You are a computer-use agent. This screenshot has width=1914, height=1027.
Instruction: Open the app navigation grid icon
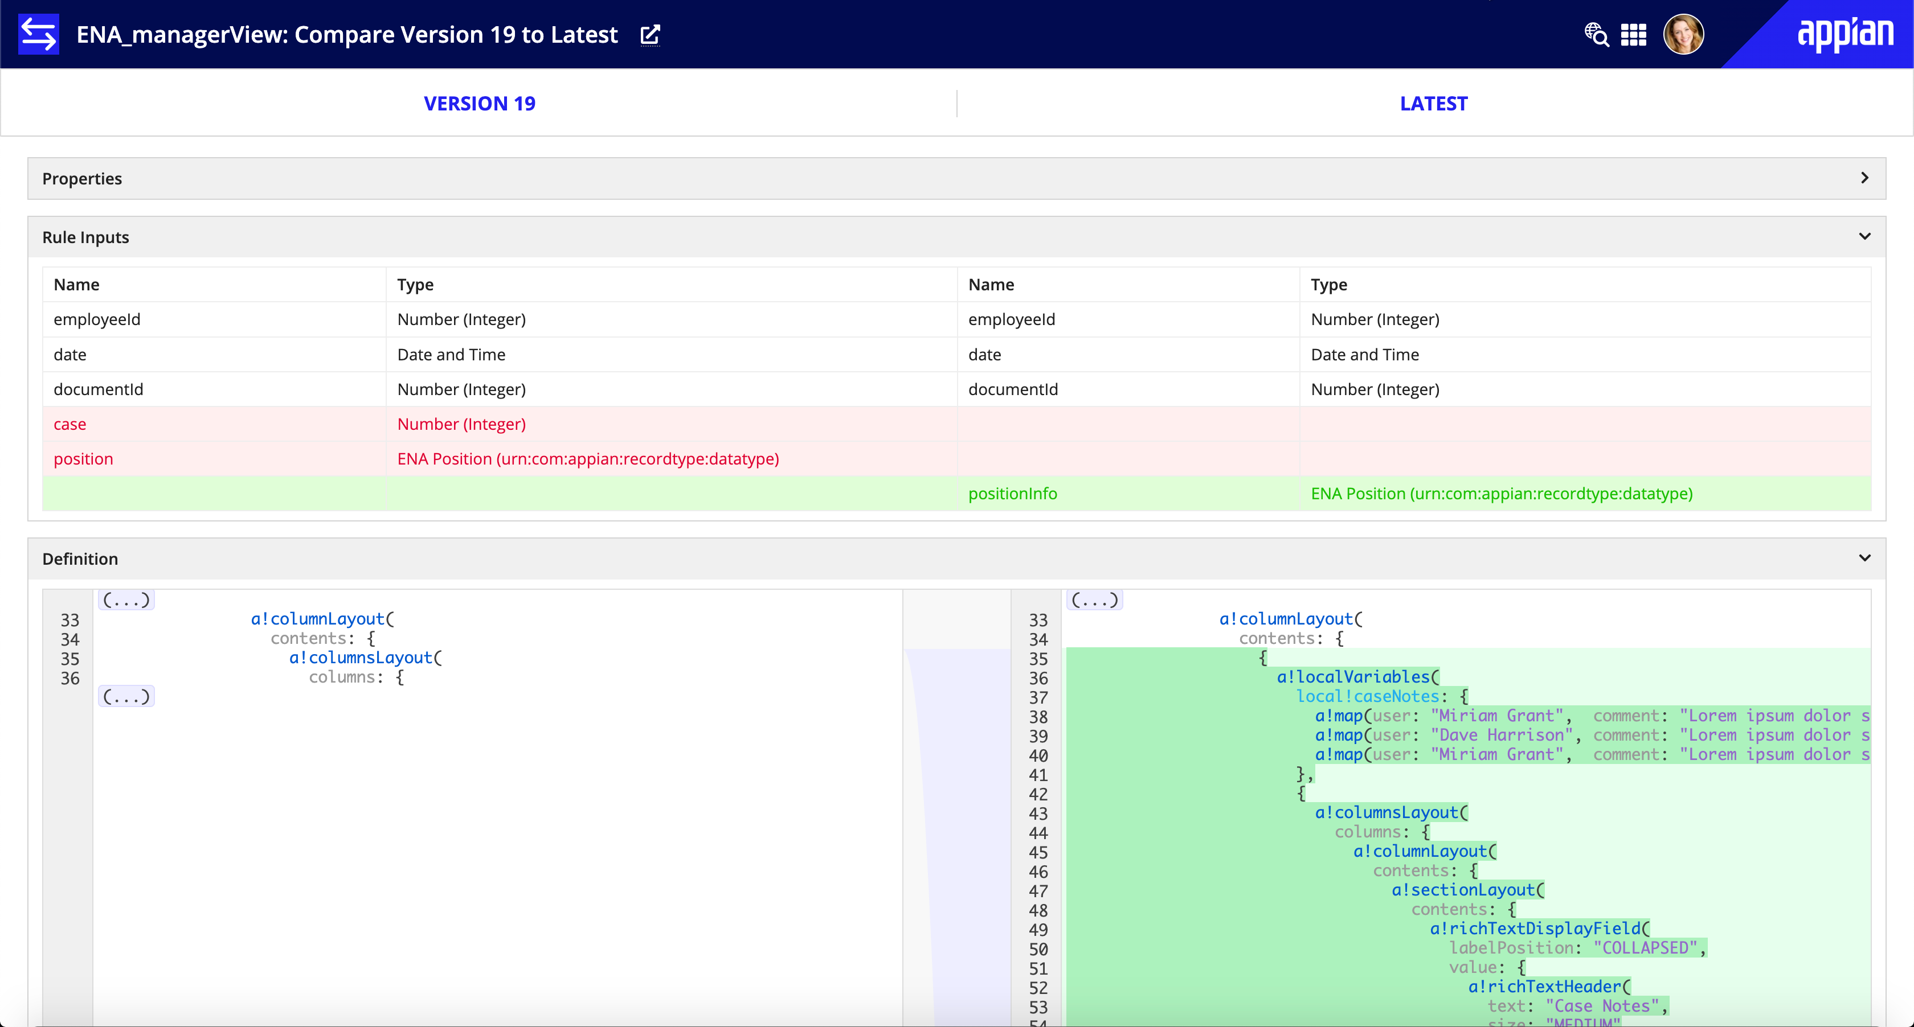point(1634,34)
